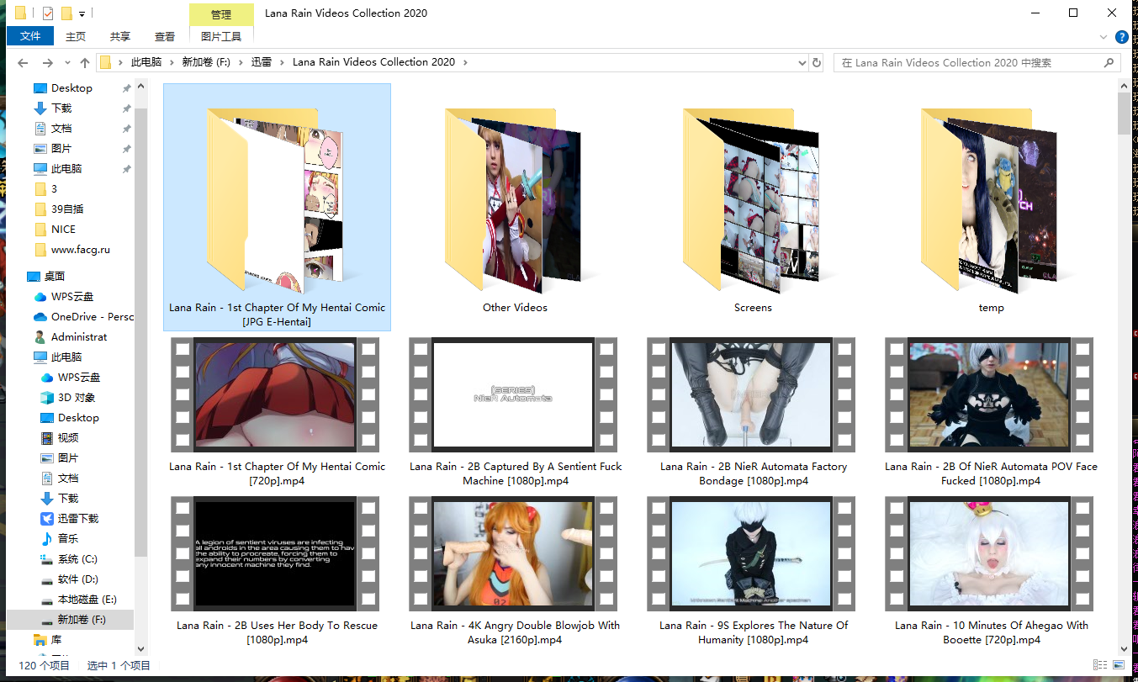Expand the breadcrumb chevron after 迅雷
Image resolution: width=1138 pixels, height=682 pixels.
tap(282, 62)
